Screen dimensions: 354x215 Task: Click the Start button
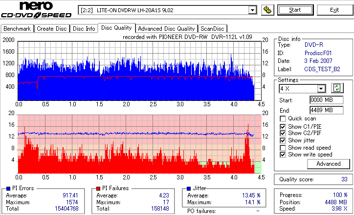point(295,10)
